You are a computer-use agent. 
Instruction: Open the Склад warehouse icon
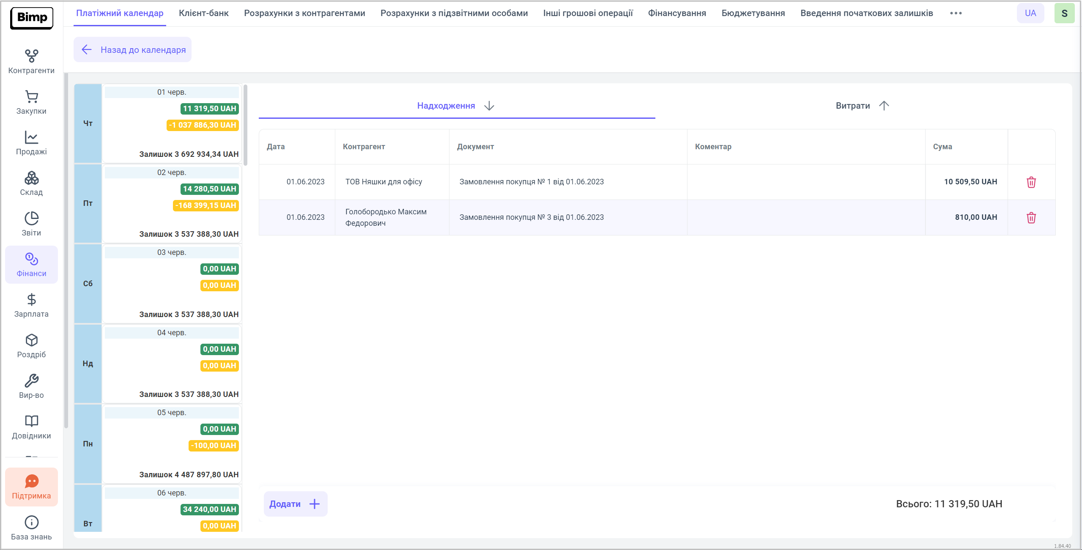pyautogui.click(x=31, y=183)
